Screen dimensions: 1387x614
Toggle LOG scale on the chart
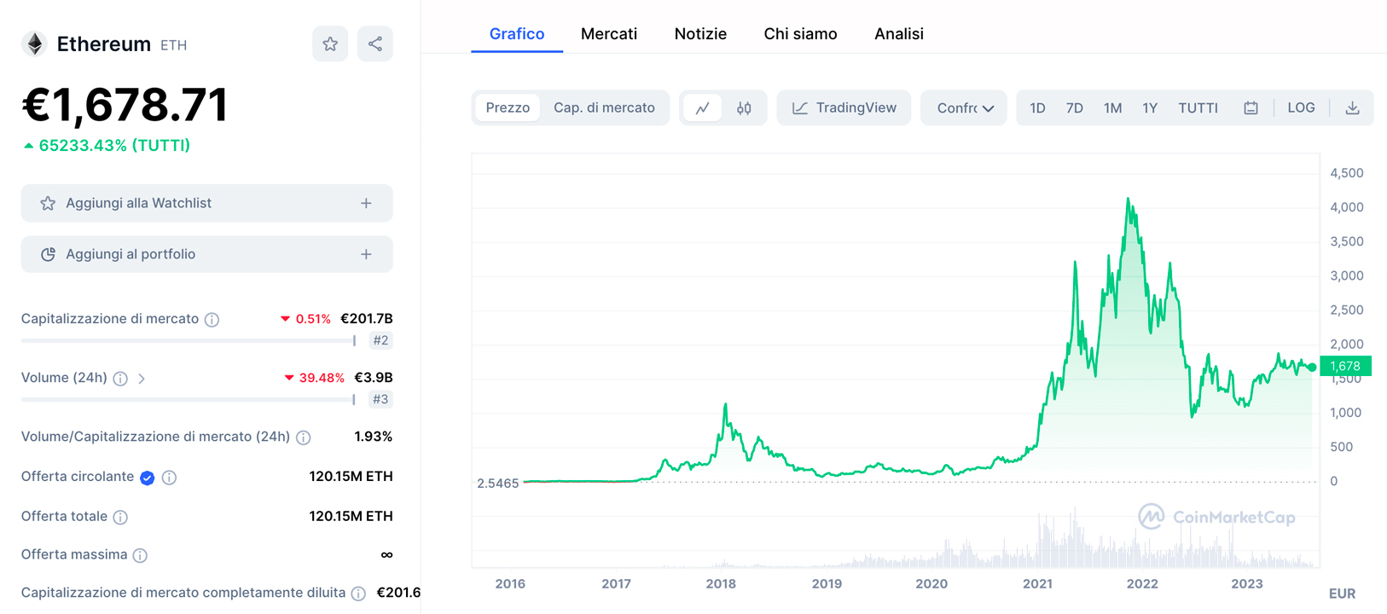[x=1301, y=108]
